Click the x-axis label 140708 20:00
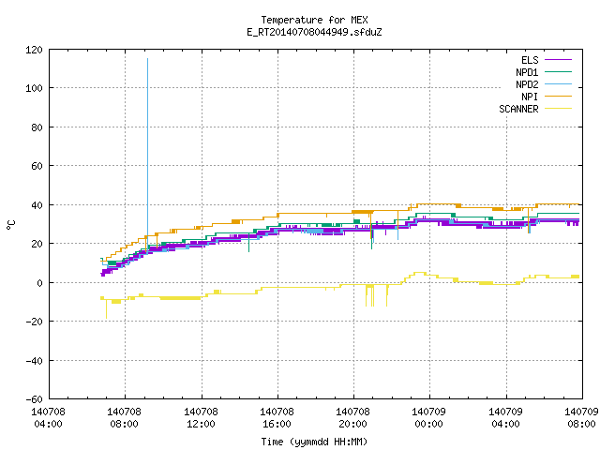This screenshot has width=600, height=450. (353, 418)
